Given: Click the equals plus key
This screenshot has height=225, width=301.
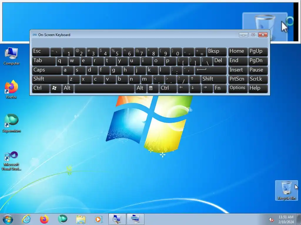Looking at the screenshot, I should click(x=200, y=52).
